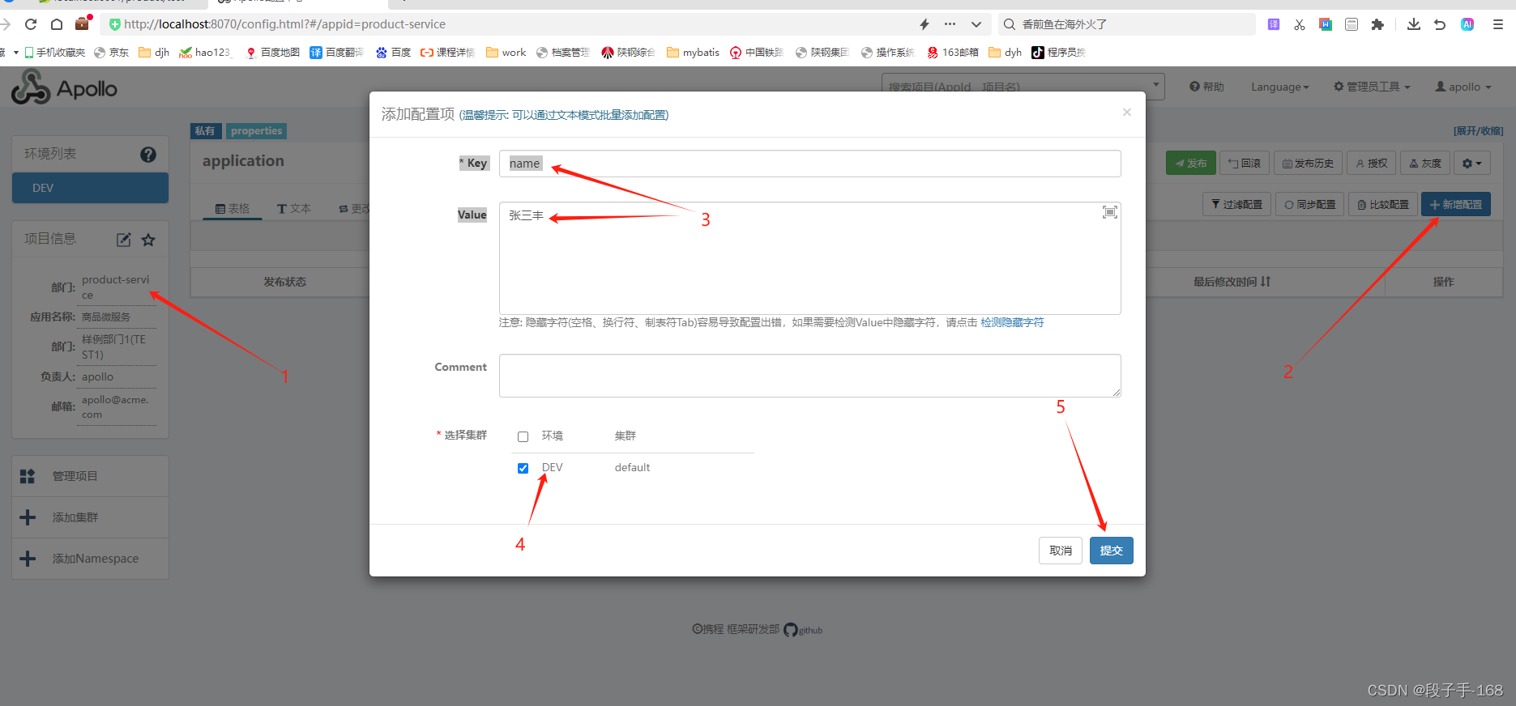
Task: Click into the Comment textarea
Action: [810, 376]
